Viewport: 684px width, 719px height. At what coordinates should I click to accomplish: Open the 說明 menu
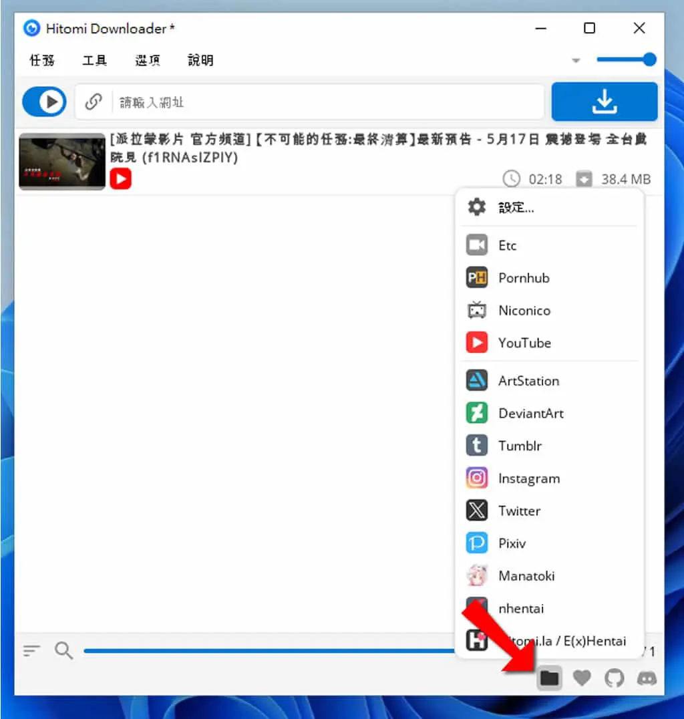click(x=201, y=60)
